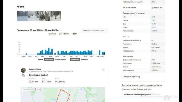Screen dimensions: 182x102
Task: Click the 3 084,3 км all-time distance
Action: pos(156,63)
